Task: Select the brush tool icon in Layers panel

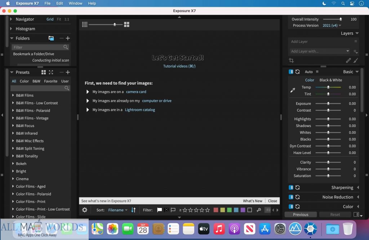Action: click(356, 60)
